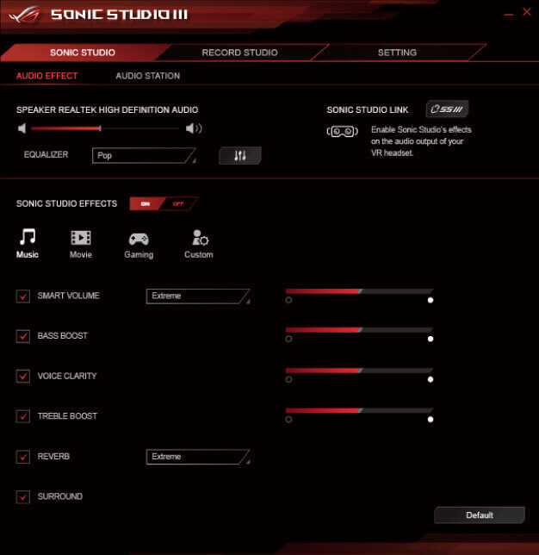Uncheck the Surround checkbox
This screenshot has height=555, width=539.
23,496
